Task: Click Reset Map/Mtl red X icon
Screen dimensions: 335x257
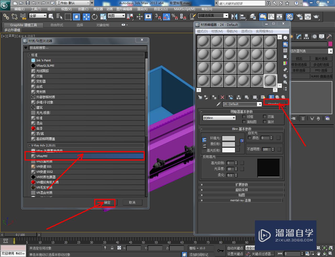Action: pos(222,97)
